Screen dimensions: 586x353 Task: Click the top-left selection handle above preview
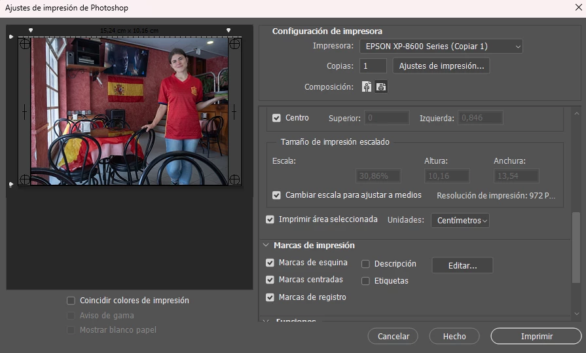tap(31, 30)
